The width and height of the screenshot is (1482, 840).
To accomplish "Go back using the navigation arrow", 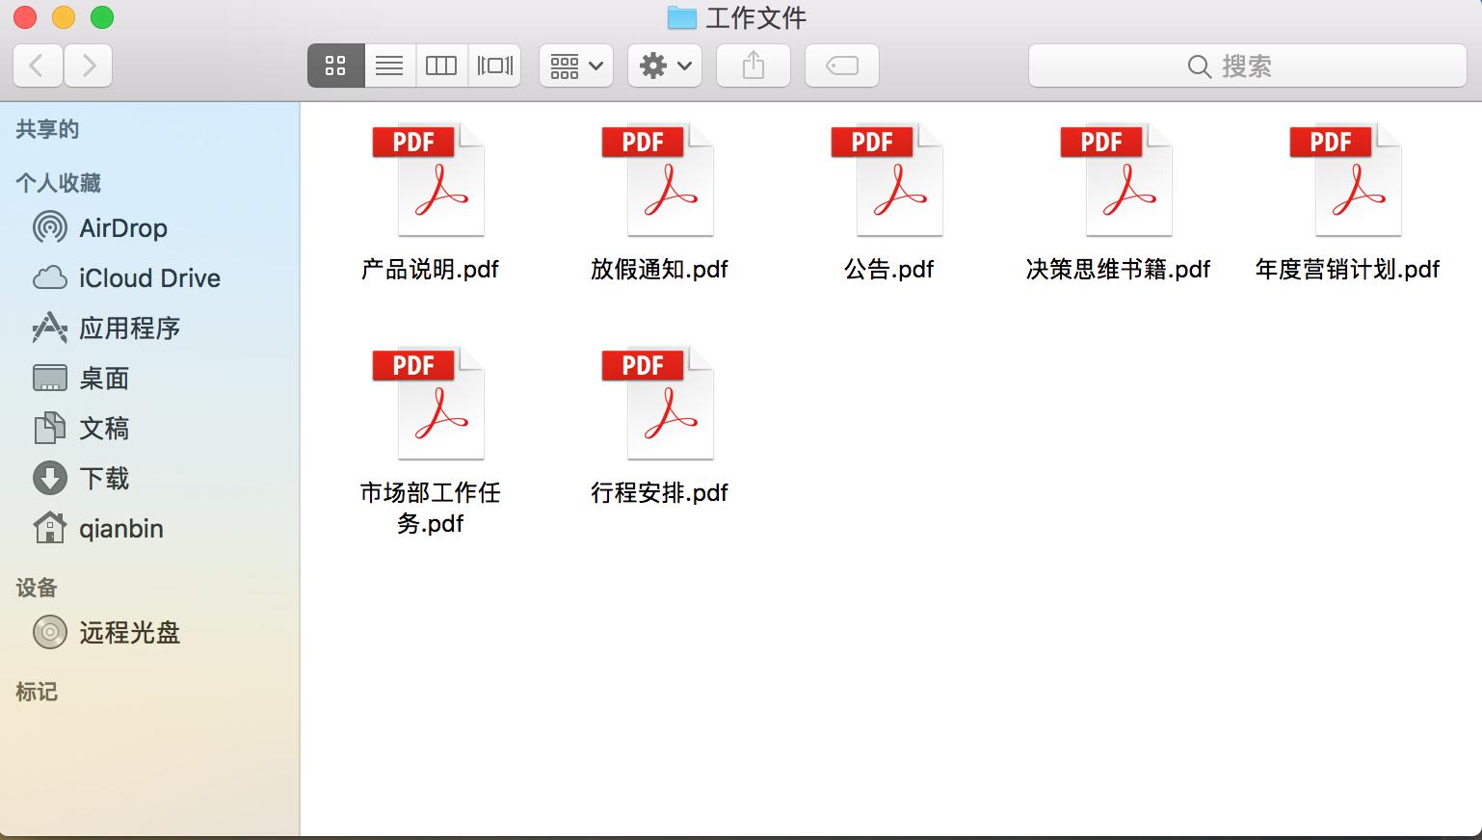I will tap(37, 66).
